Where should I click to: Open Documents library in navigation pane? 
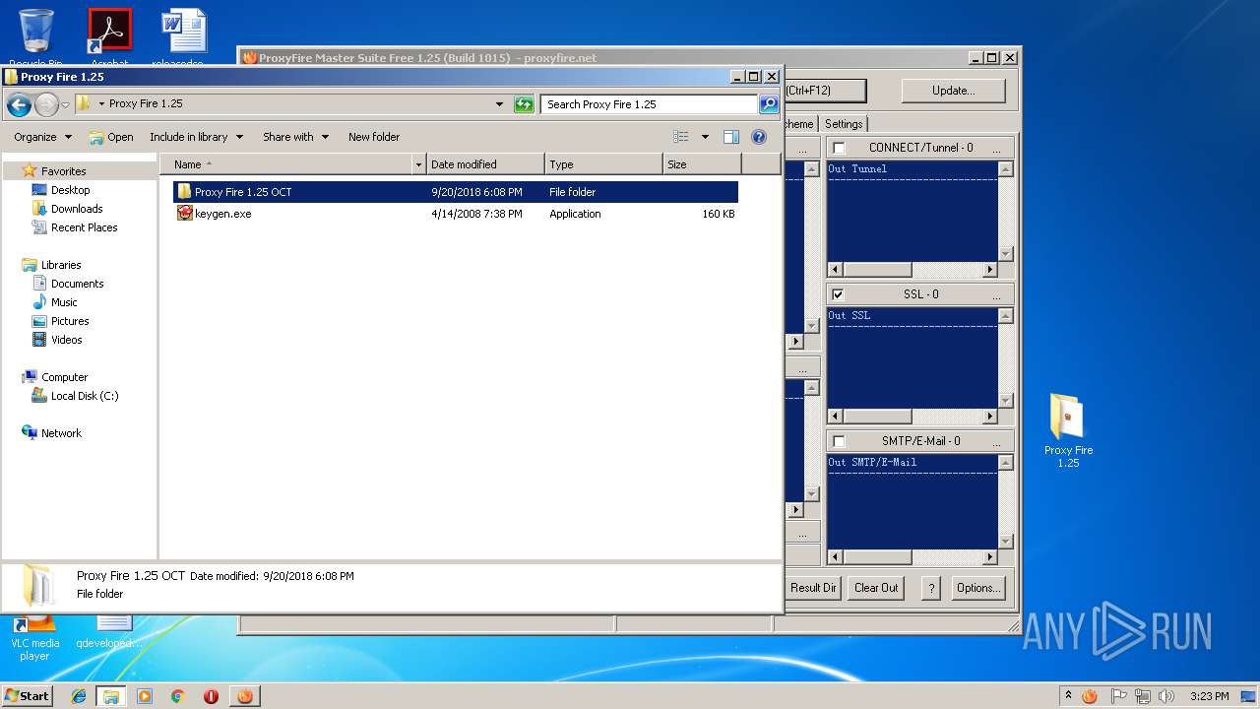tap(77, 284)
